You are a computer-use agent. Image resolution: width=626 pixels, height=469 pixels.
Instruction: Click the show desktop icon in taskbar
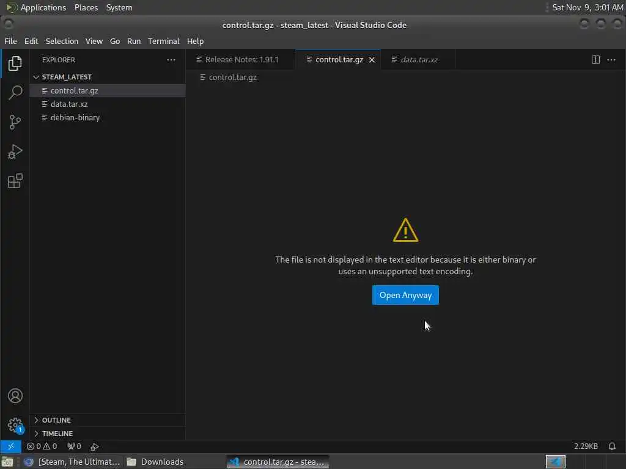click(x=7, y=462)
